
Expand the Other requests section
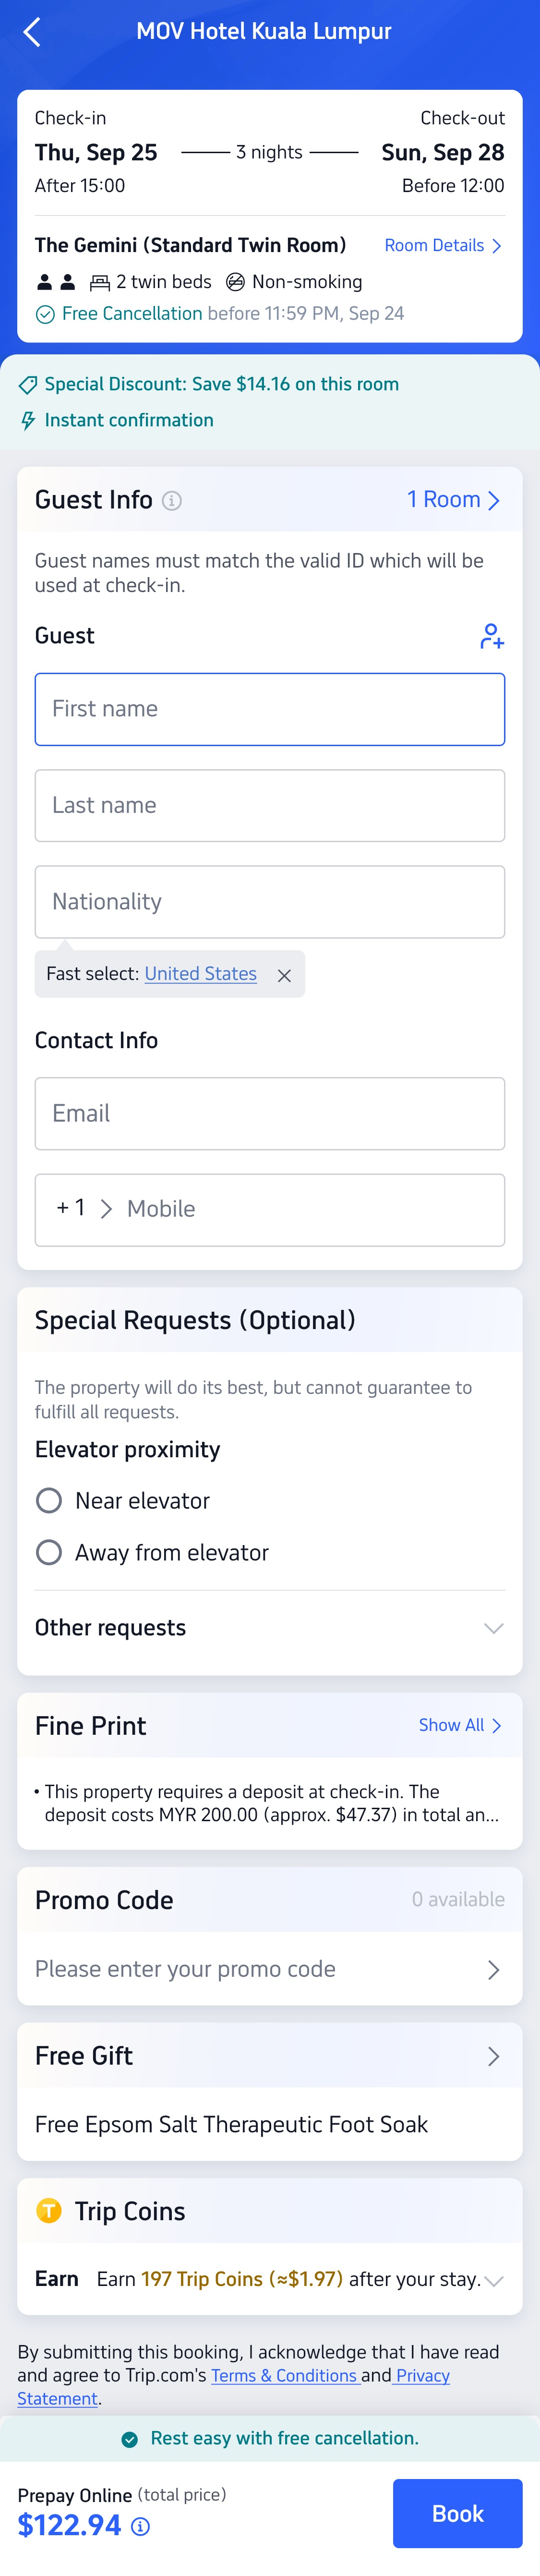[493, 1628]
